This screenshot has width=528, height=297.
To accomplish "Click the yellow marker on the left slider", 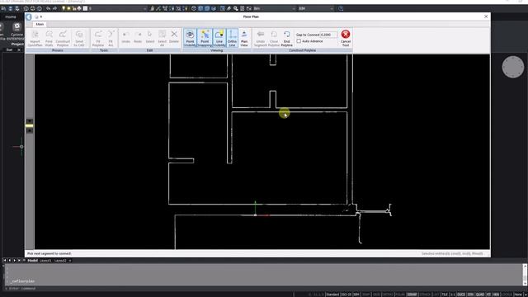I will pos(30,125).
